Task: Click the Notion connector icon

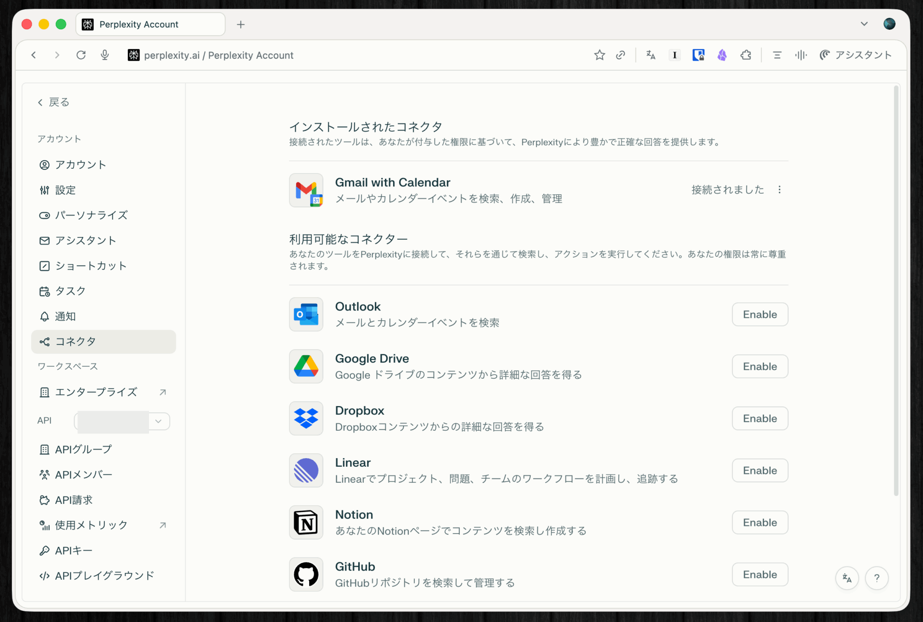Action: (x=306, y=522)
